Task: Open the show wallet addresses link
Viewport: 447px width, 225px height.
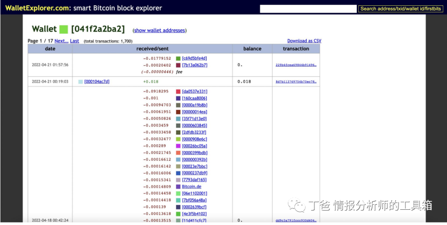Action: click(159, 31)
